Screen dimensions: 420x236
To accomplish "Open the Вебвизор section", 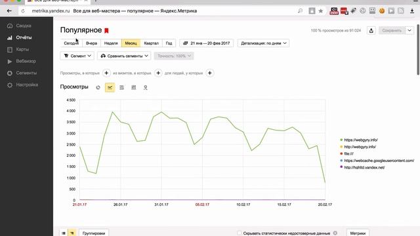I will (x=26, y=61).
